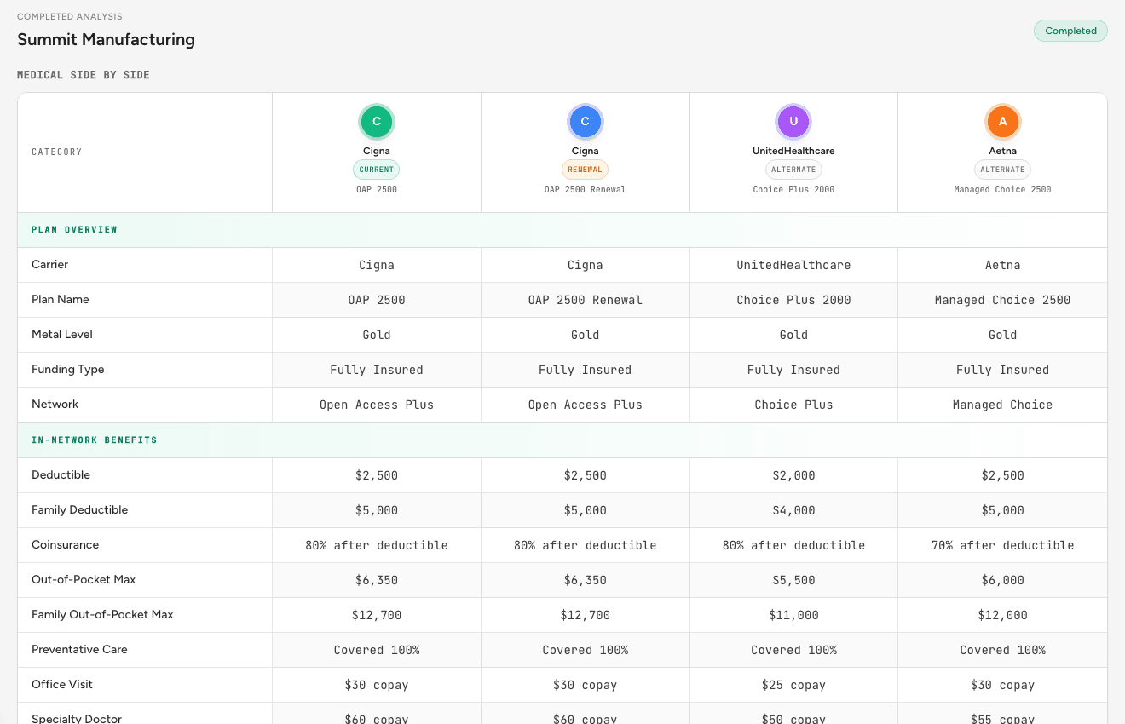Click Fully Insured in the Aetna column

point(1002,371)
